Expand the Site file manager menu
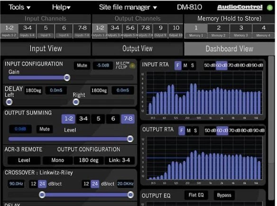Image resolution: width=277 pixels, height=206 pixels. pyautogui.click(x=128, y=7)
